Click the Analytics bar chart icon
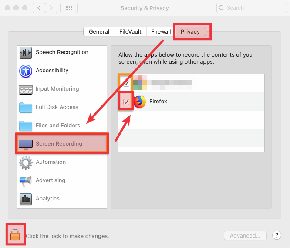290x248 pixels. pos(26,199)
